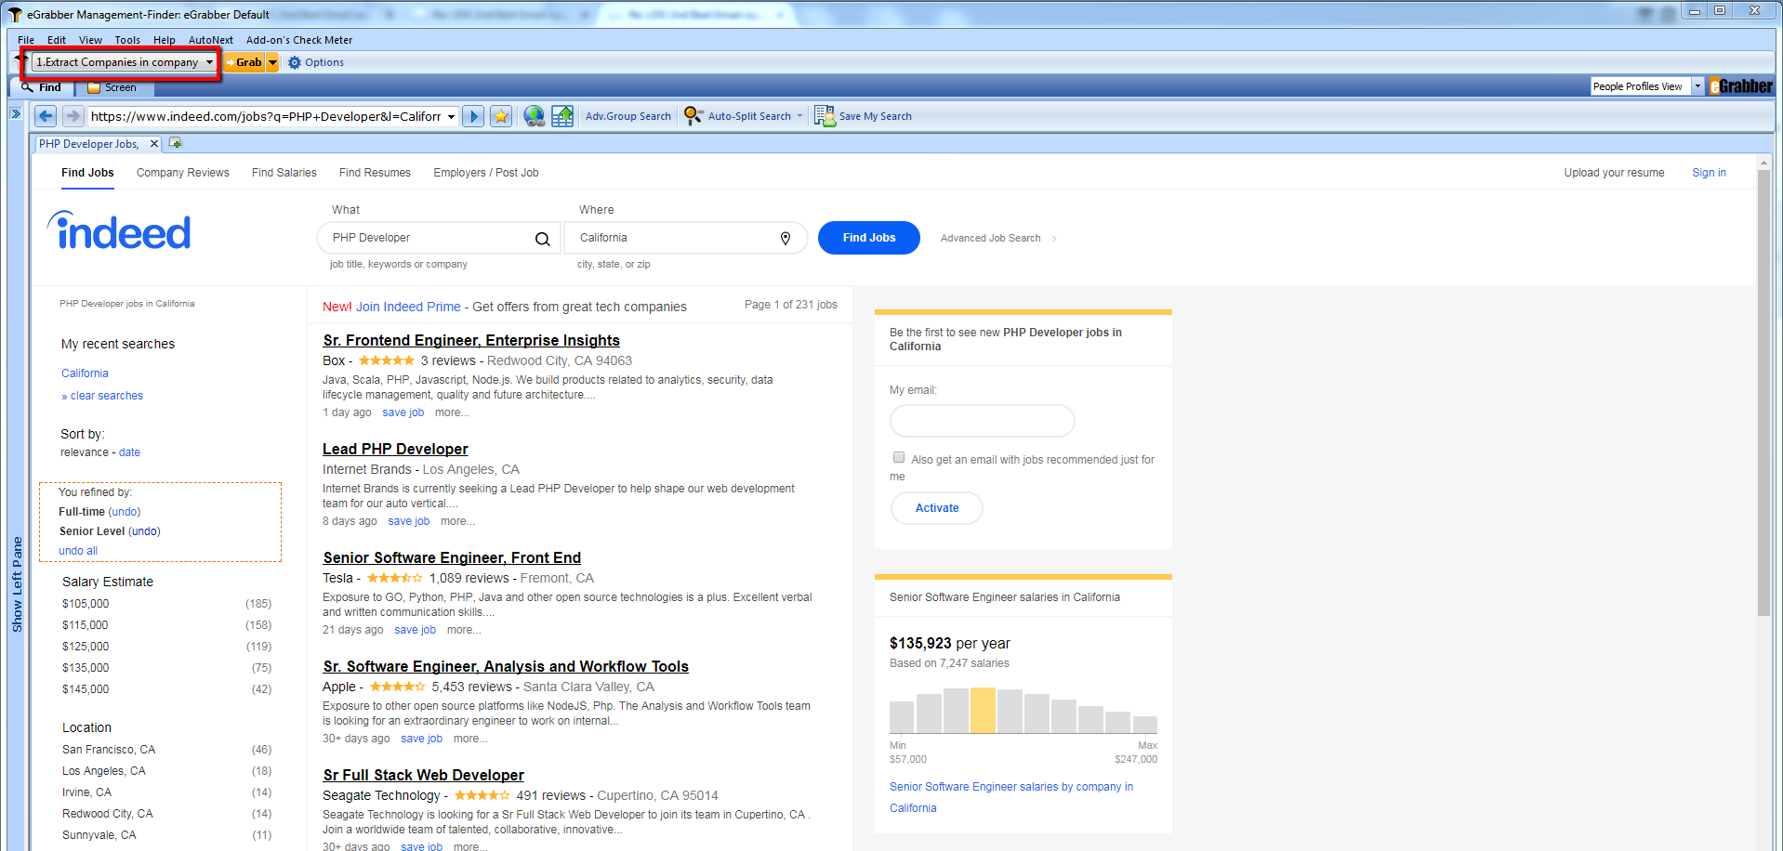Image resolution: width=1783 pixels, height=851 pixels.
Task: Close the PHP Developer Jobs tab
Action: tap(154, 144)
